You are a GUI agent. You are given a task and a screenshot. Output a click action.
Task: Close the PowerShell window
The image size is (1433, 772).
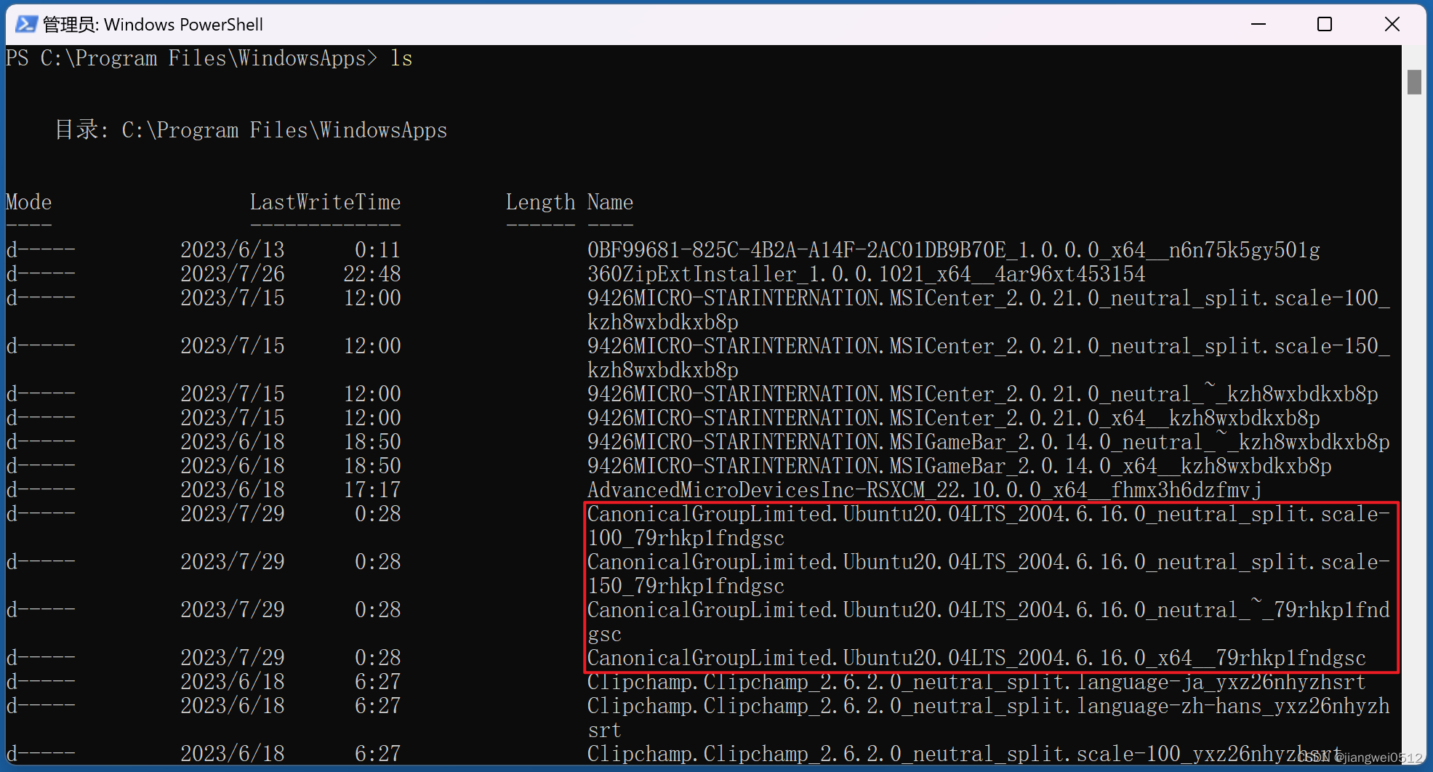pos(1392,24)
